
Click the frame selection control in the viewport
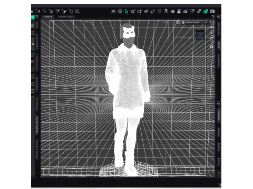tap(212, 41)
